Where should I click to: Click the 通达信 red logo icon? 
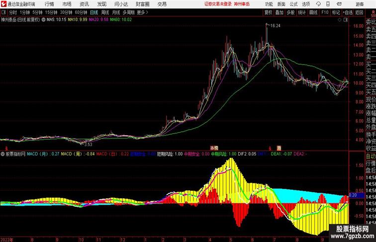click(x=3, y=4)
